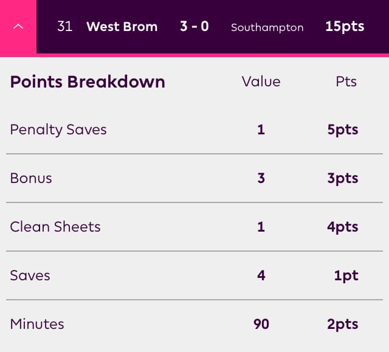The width and height of the screenshot is (389, 352).
Task: Click the 1pt Saves points value
Action: [x=346, y=275]
